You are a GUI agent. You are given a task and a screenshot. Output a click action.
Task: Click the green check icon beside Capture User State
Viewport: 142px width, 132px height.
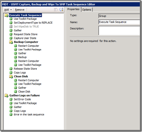(11, 38)
